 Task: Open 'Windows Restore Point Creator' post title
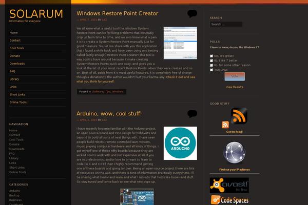pyautogui.click(x=117, y=13)
